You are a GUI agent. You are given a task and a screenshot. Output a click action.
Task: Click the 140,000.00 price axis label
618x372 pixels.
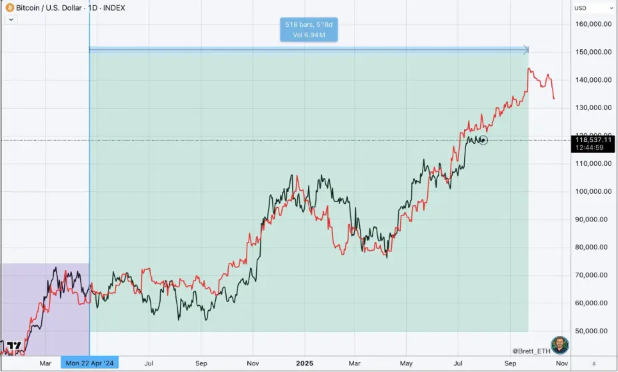click(593, 80)
